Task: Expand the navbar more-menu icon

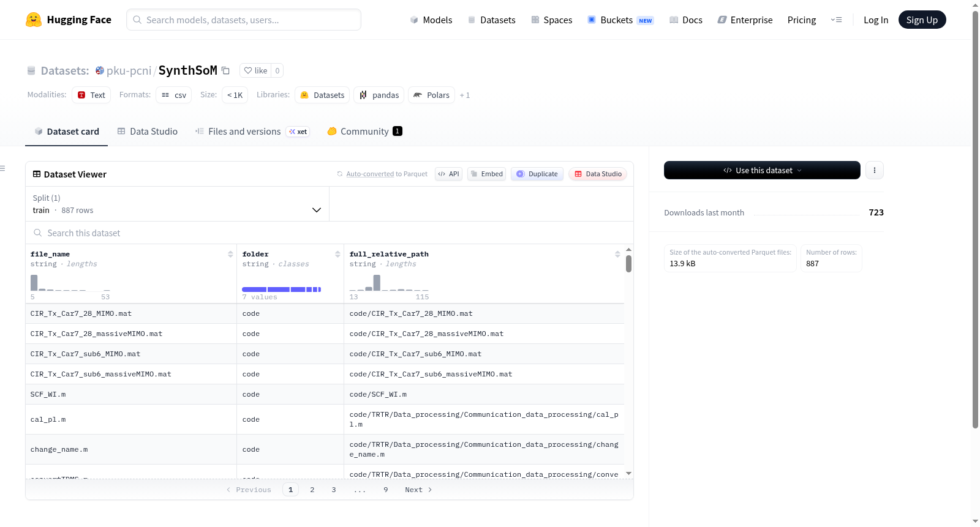Action: click(836, 20)
